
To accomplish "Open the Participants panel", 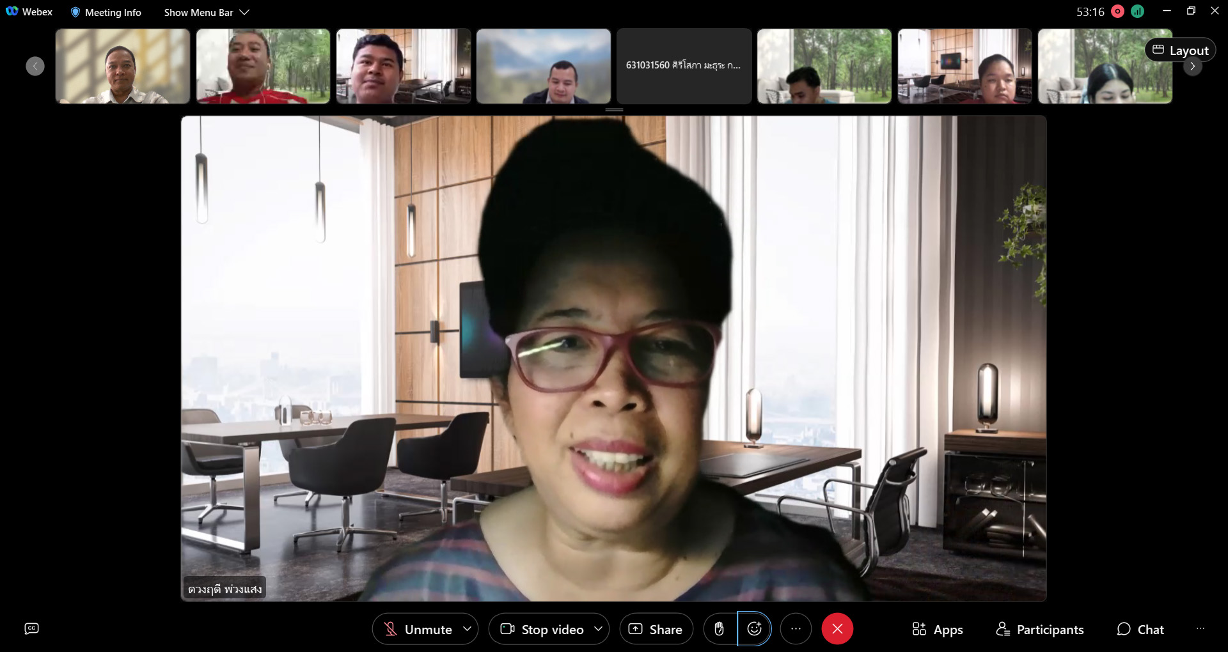I will [x=1040, y=630].
